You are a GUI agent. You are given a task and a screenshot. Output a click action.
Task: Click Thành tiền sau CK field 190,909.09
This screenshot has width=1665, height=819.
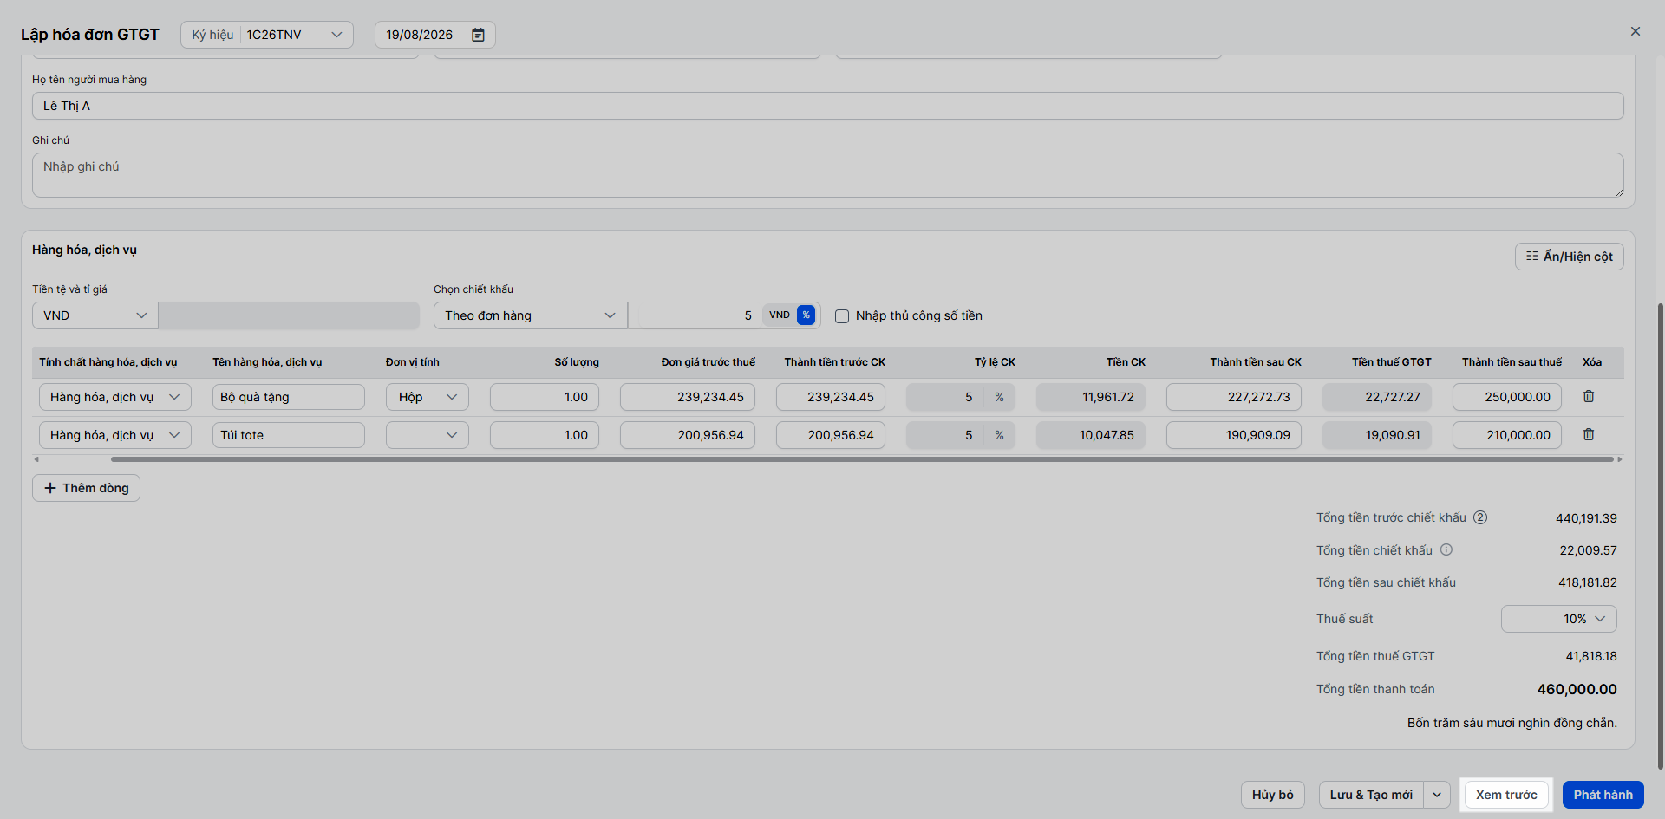point(1234,435)
